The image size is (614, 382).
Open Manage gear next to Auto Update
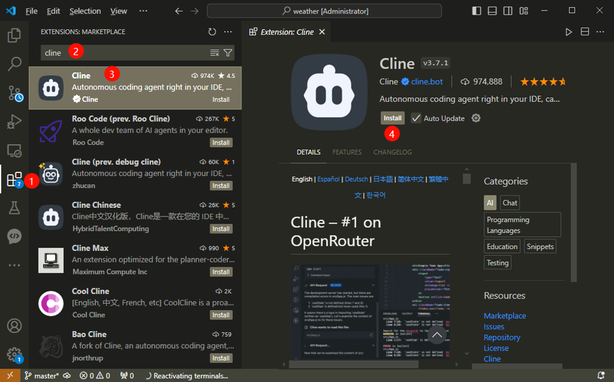(475, 118)
